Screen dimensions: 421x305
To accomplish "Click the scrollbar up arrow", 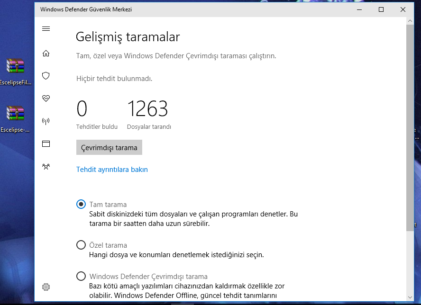I will (x=410, y=21).
